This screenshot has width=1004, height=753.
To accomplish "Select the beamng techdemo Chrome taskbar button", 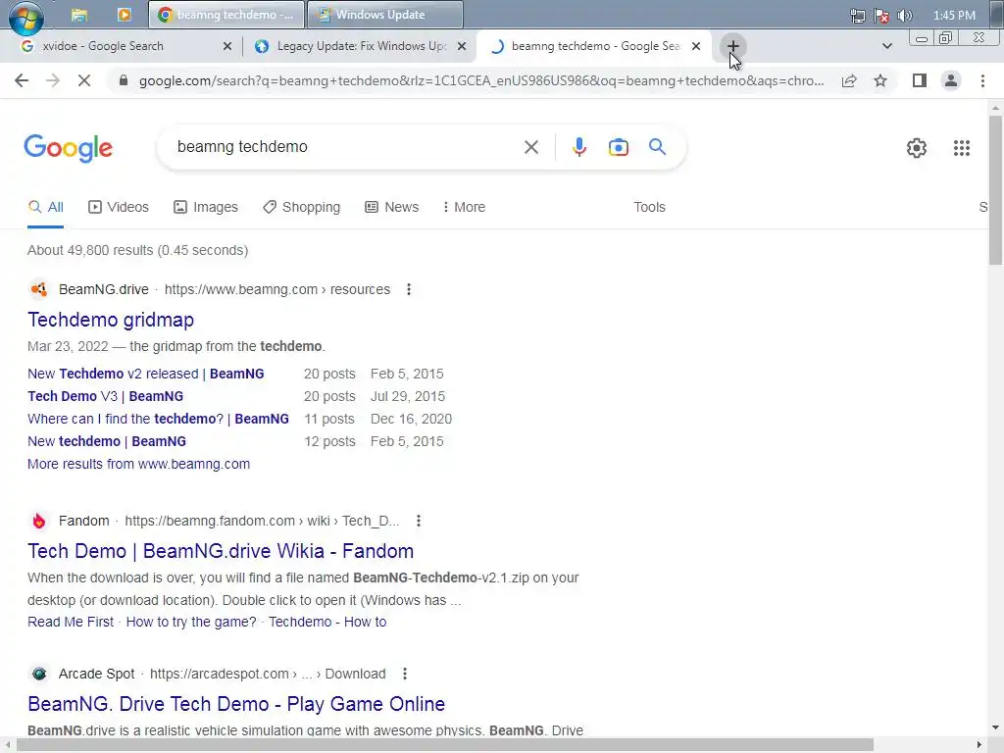I will 226,14.
